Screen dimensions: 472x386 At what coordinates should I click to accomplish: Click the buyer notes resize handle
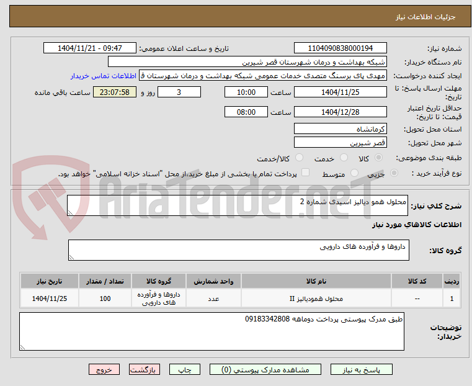click(22, 347)
